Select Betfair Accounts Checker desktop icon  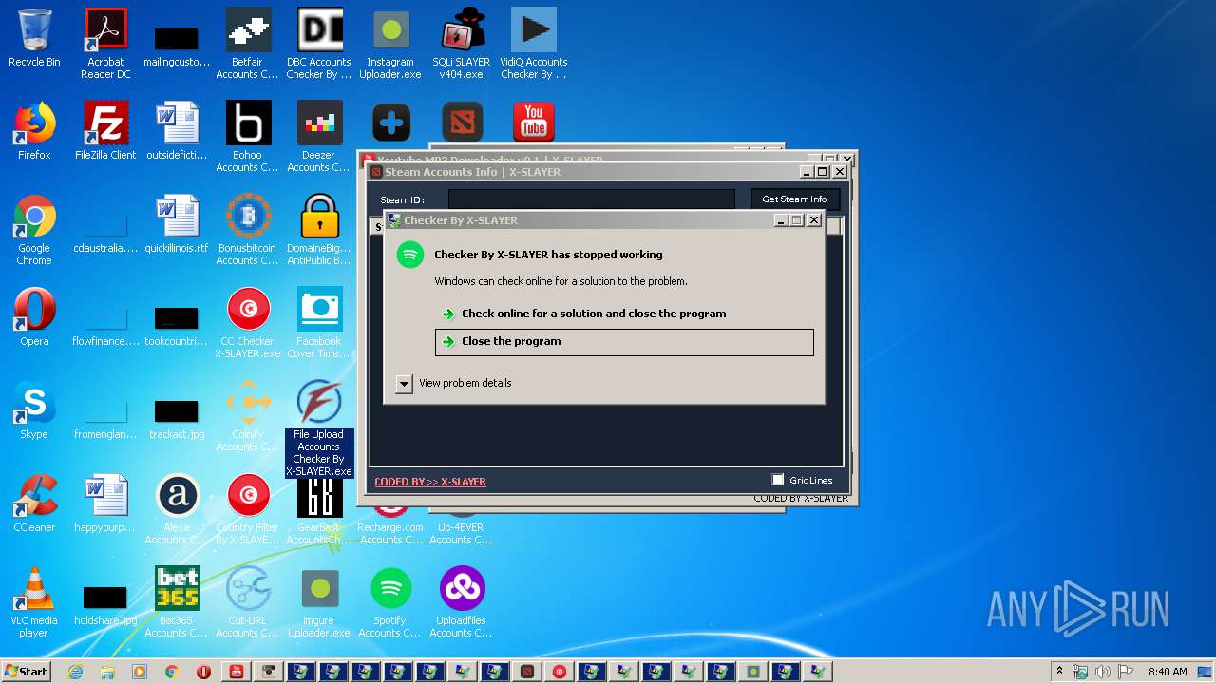[x=247, y=43]
